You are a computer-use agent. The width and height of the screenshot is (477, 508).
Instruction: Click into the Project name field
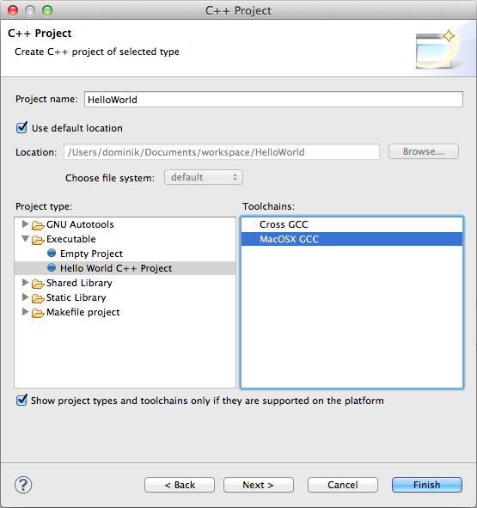click(273, 99)
